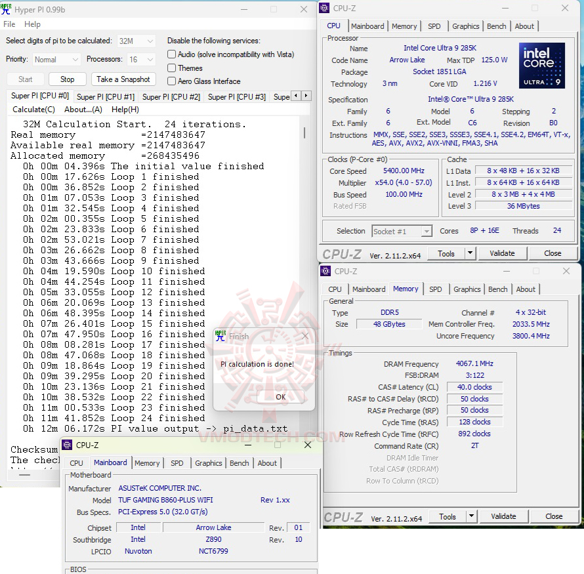Click the Stop button in Hyper PI
The height and width of the screenshot is (574, 584).
coord(68,79)
